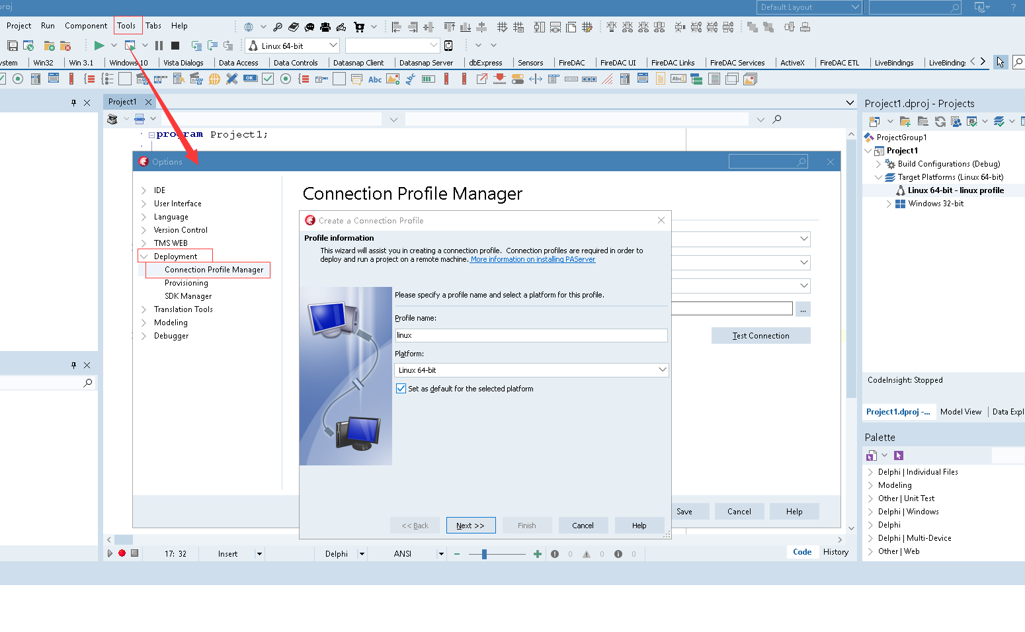Click the refresh device icon beside empty combo
Screen dimensions: 1025x632
coord(448,46)
